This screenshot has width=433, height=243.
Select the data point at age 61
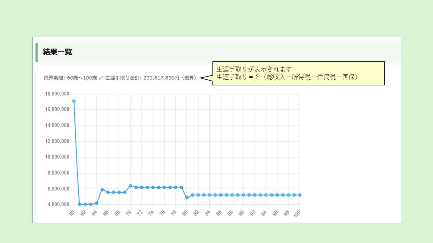pyautogui.click(x=79, y=204)
